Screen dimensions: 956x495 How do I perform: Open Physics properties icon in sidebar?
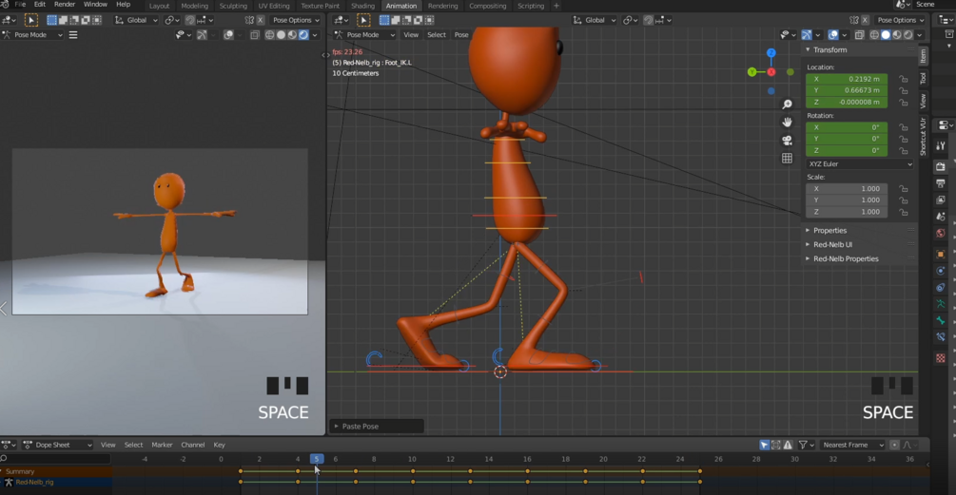(x=941, y=271)
